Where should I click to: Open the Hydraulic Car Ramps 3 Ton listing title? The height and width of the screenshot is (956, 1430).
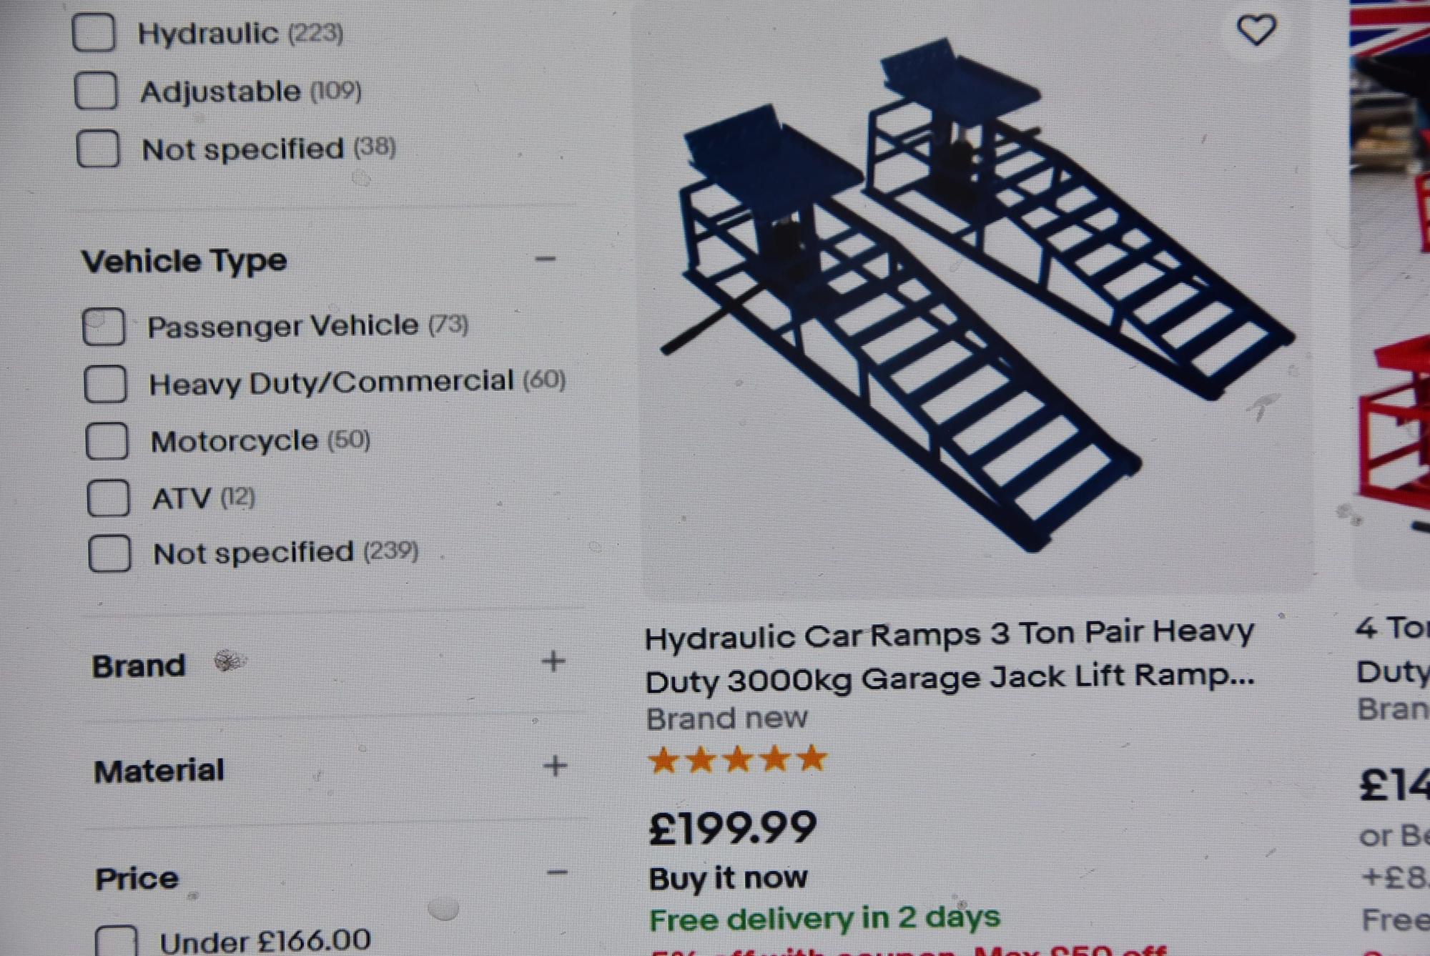[950, 655]
